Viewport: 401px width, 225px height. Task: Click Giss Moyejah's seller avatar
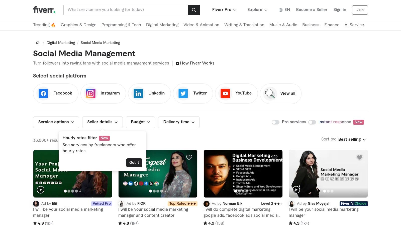click(292, 203)
